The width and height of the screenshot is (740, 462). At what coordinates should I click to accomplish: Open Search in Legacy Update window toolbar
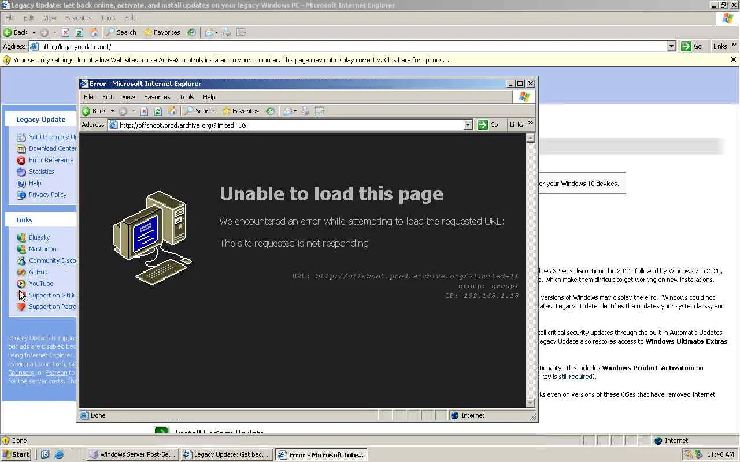pyautogui.click(x=121, y=32)
